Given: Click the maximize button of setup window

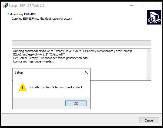Looking at the screenshot, I should [x=144, y=5].
